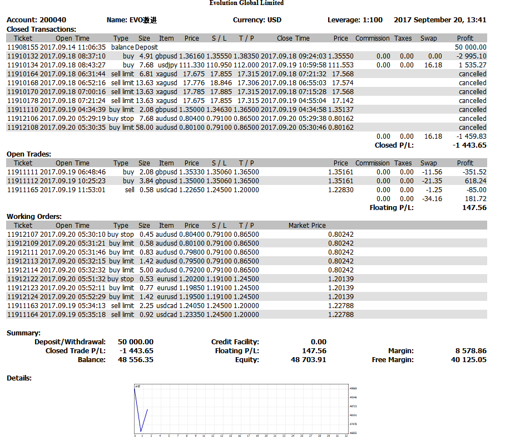Select the 181.72 open trades profit total

[476, 199]
